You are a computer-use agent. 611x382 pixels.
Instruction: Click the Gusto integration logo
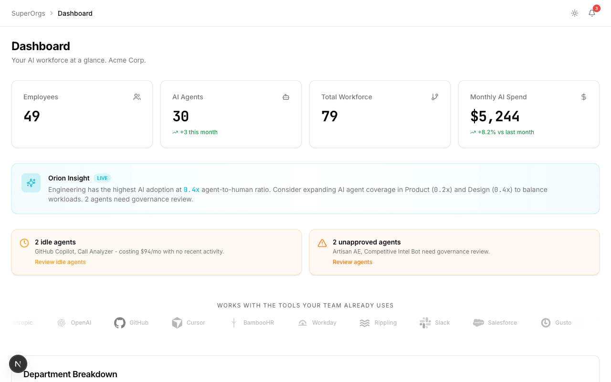(545, 322)
